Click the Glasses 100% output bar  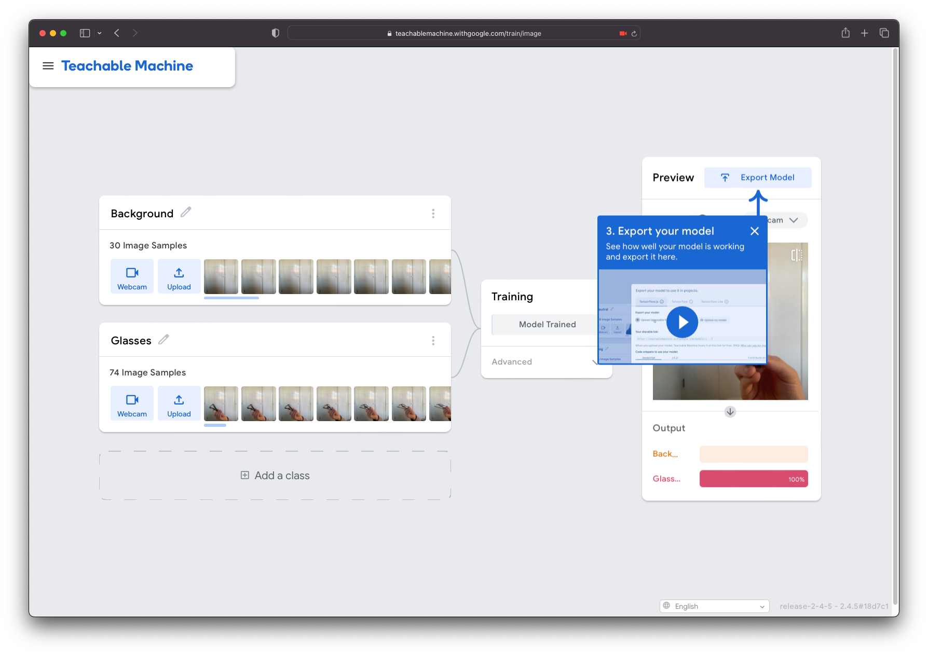coord(754,479)
